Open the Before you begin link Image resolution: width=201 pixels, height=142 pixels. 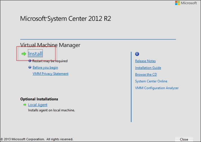[x=45, y=67]
